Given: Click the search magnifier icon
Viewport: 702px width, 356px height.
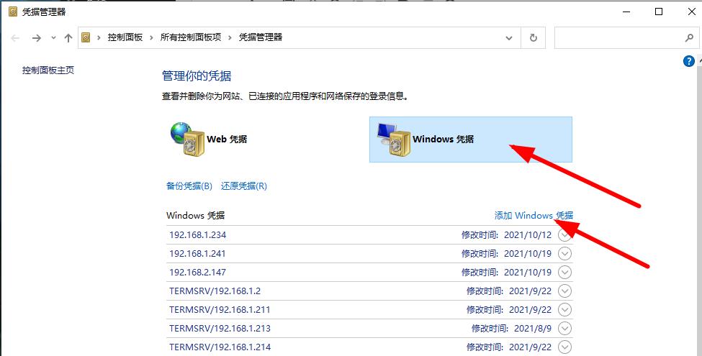Looking at the screenshot, I should pos(688,38).
